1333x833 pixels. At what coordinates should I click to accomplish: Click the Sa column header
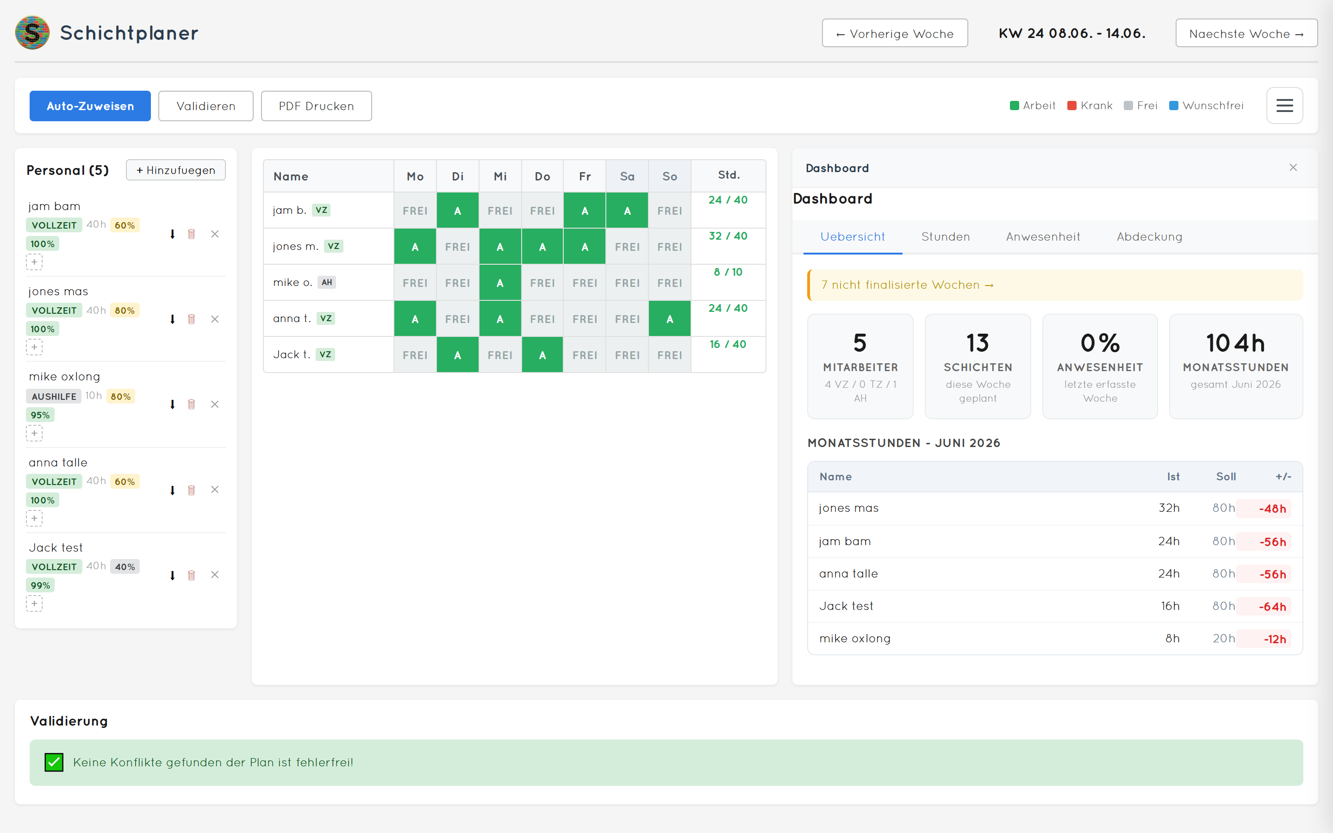click(x=627, y=176)
